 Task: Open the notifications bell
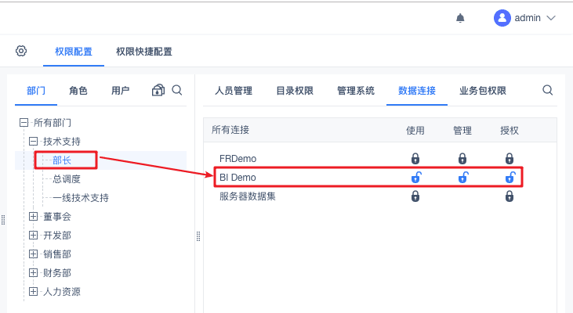[x=461, y=18]
